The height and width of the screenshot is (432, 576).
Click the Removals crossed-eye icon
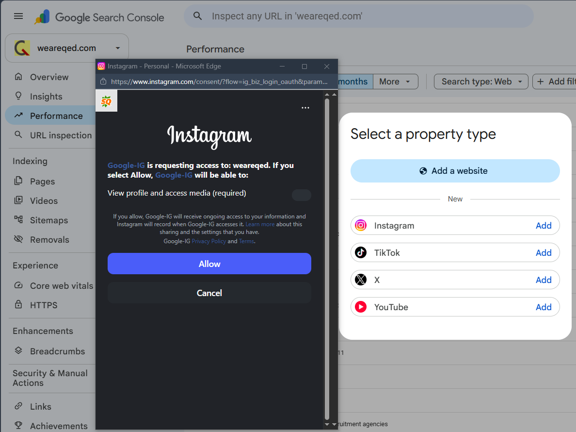(x=18, y=239)
